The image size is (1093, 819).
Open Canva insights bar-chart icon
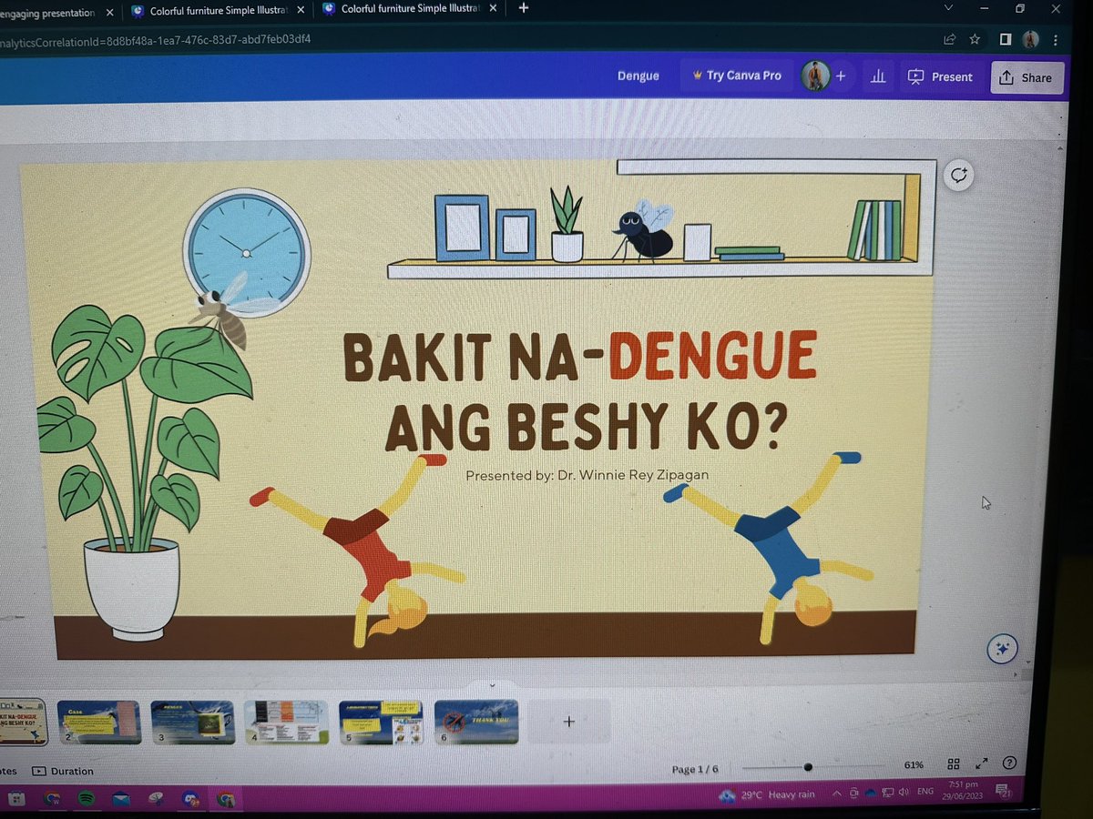pyautogui.click(x=878, y=77)
